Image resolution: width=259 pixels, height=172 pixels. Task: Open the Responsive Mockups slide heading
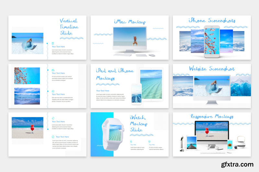(212, 116)
